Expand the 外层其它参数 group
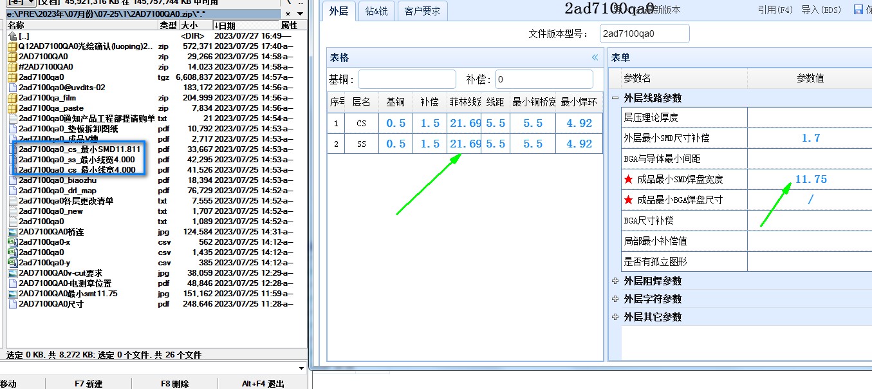The height and width of the screenshot is (389, 872). (615, 317)
